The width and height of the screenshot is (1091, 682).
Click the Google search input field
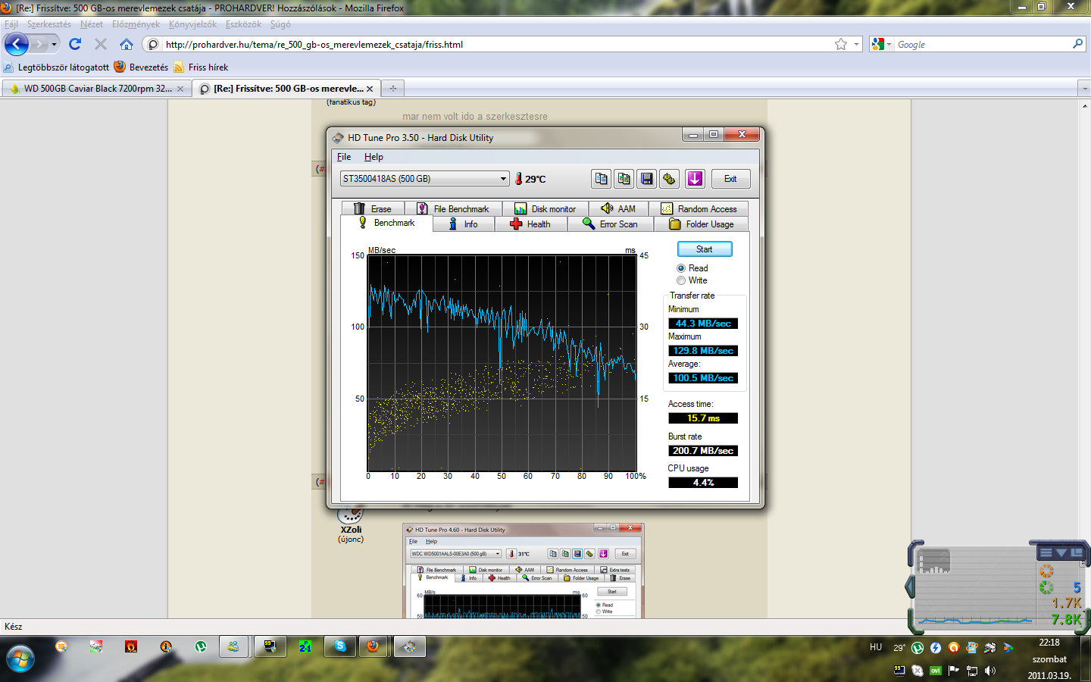point(982,45)
